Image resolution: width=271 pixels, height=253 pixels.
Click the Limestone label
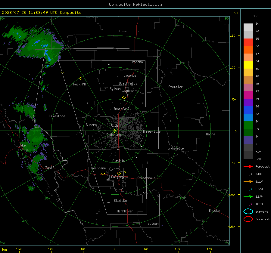coord(57,116)
